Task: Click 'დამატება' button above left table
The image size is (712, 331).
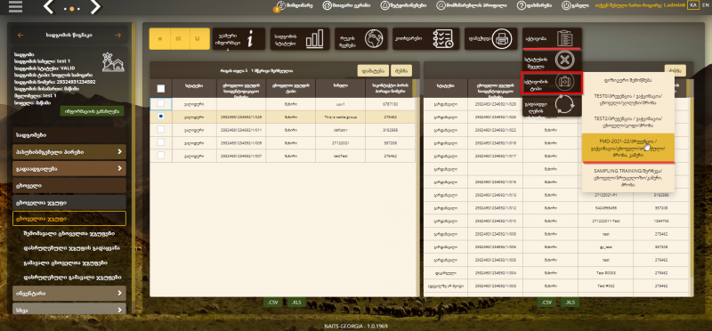Action: tap(373, 70)
